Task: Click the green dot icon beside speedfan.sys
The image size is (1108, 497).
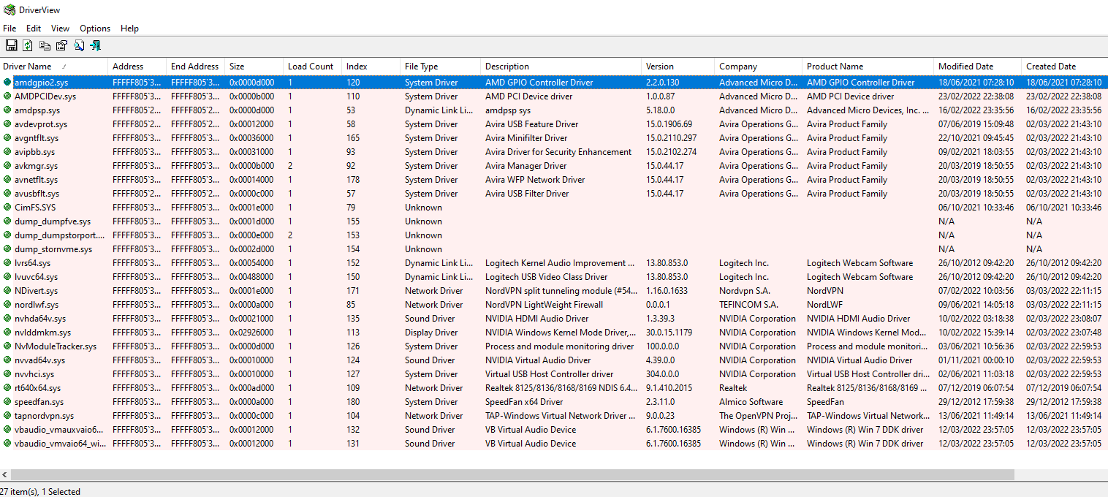Action: (7, 402)
